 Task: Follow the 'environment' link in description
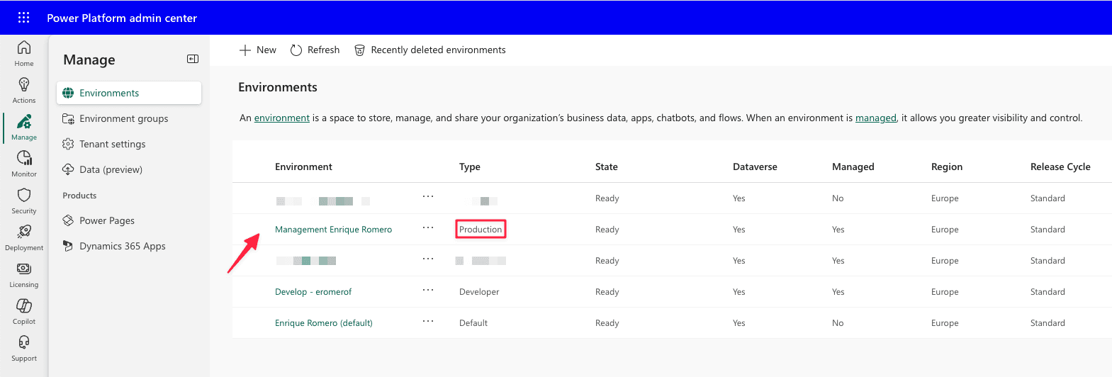282,118
